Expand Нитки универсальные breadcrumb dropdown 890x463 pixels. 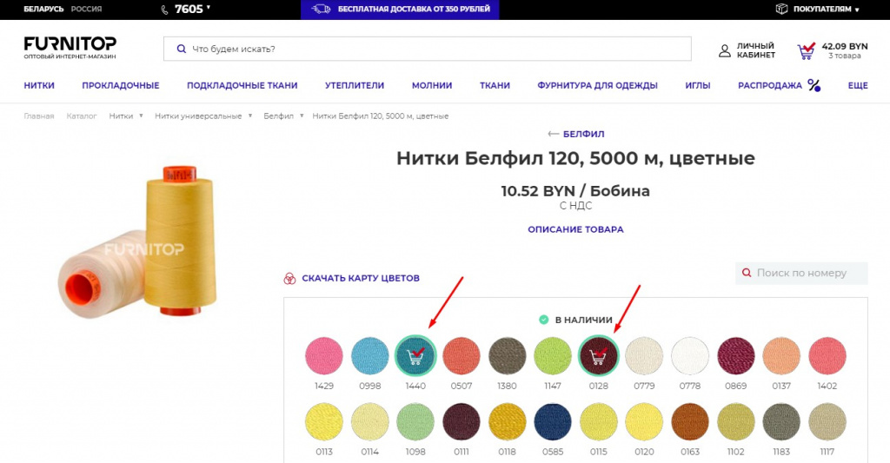pos(250,116)
